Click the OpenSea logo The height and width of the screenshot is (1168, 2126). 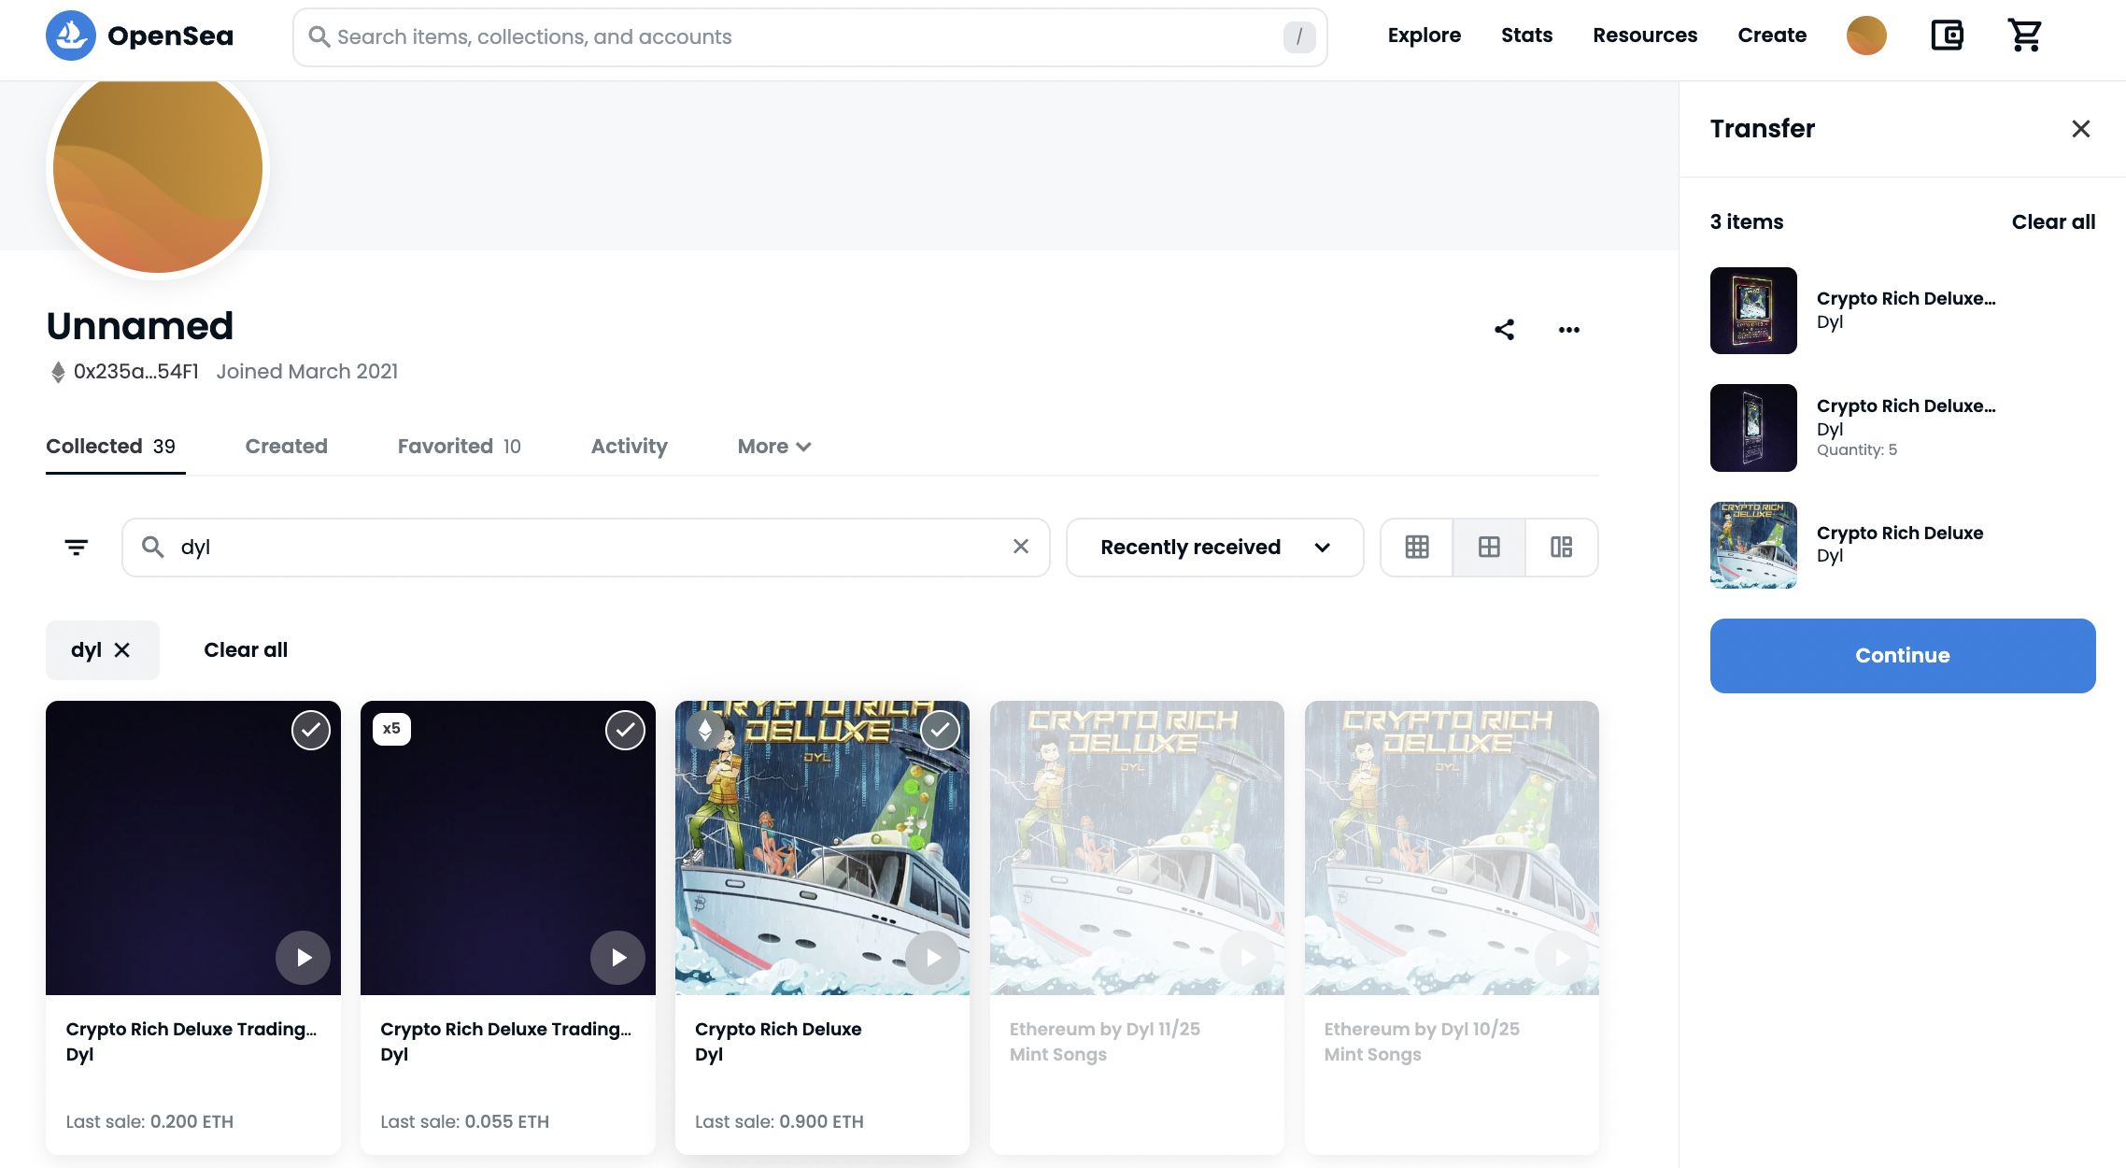[x=140, y=36]
